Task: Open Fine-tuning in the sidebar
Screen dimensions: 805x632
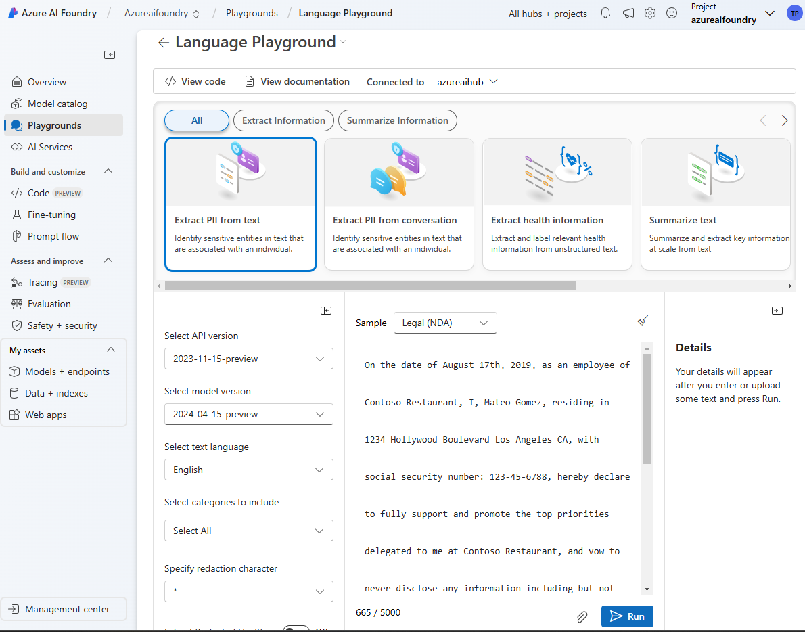Action: (63, 215)
